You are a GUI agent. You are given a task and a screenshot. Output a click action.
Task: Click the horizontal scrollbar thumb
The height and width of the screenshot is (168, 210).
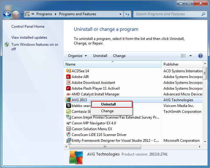105,147
